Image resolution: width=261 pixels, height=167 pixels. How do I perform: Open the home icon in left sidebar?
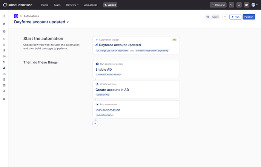[x=4, y=24]
